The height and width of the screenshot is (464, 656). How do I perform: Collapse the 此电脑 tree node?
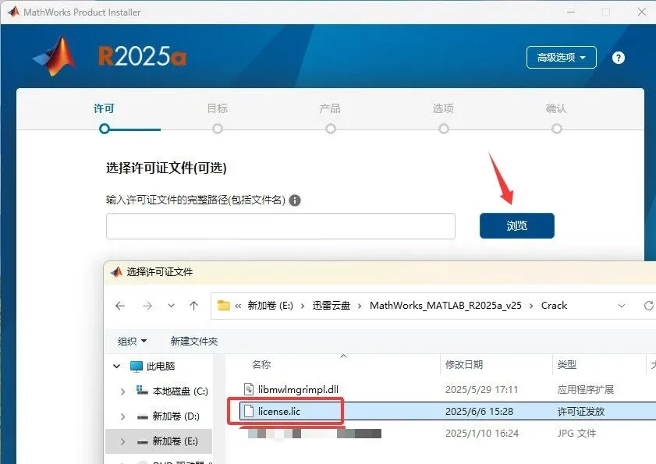tap(117, 366)
